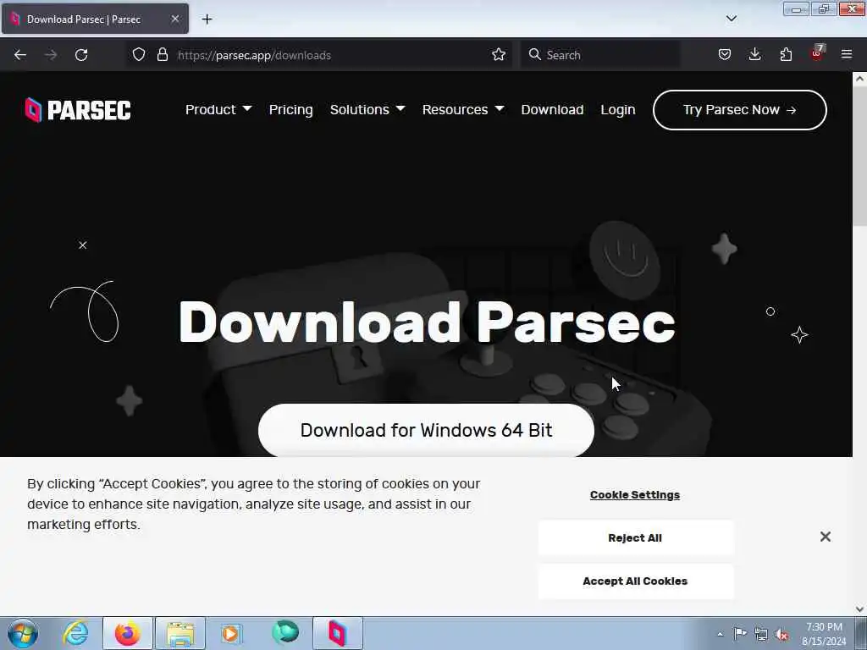Click the taskbar clock showing 7:30 PM
Screen dimensions: 867x650
[824, 634]
